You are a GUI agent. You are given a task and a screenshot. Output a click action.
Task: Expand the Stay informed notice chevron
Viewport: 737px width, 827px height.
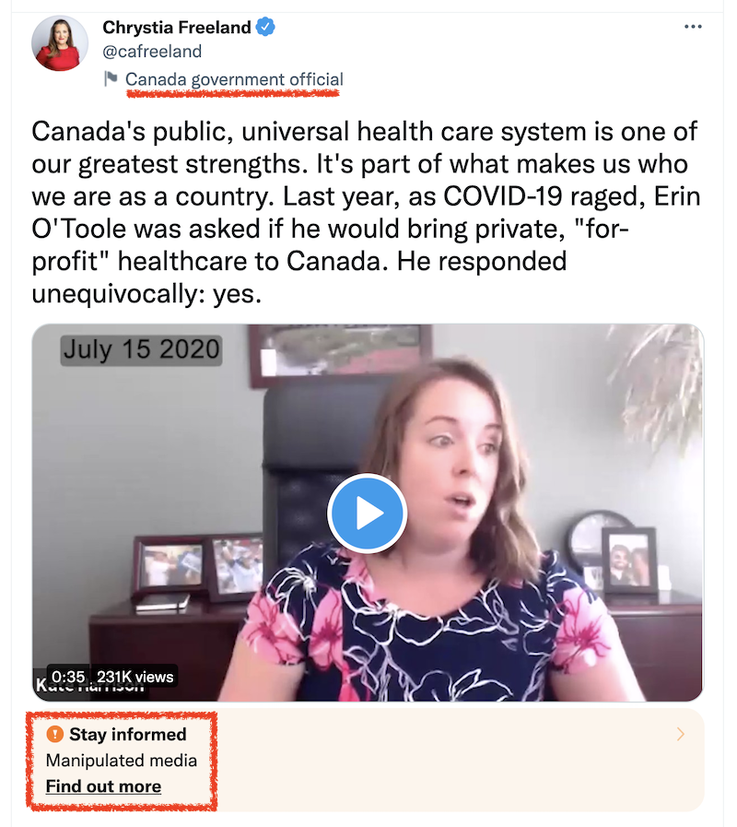[681, 734]
